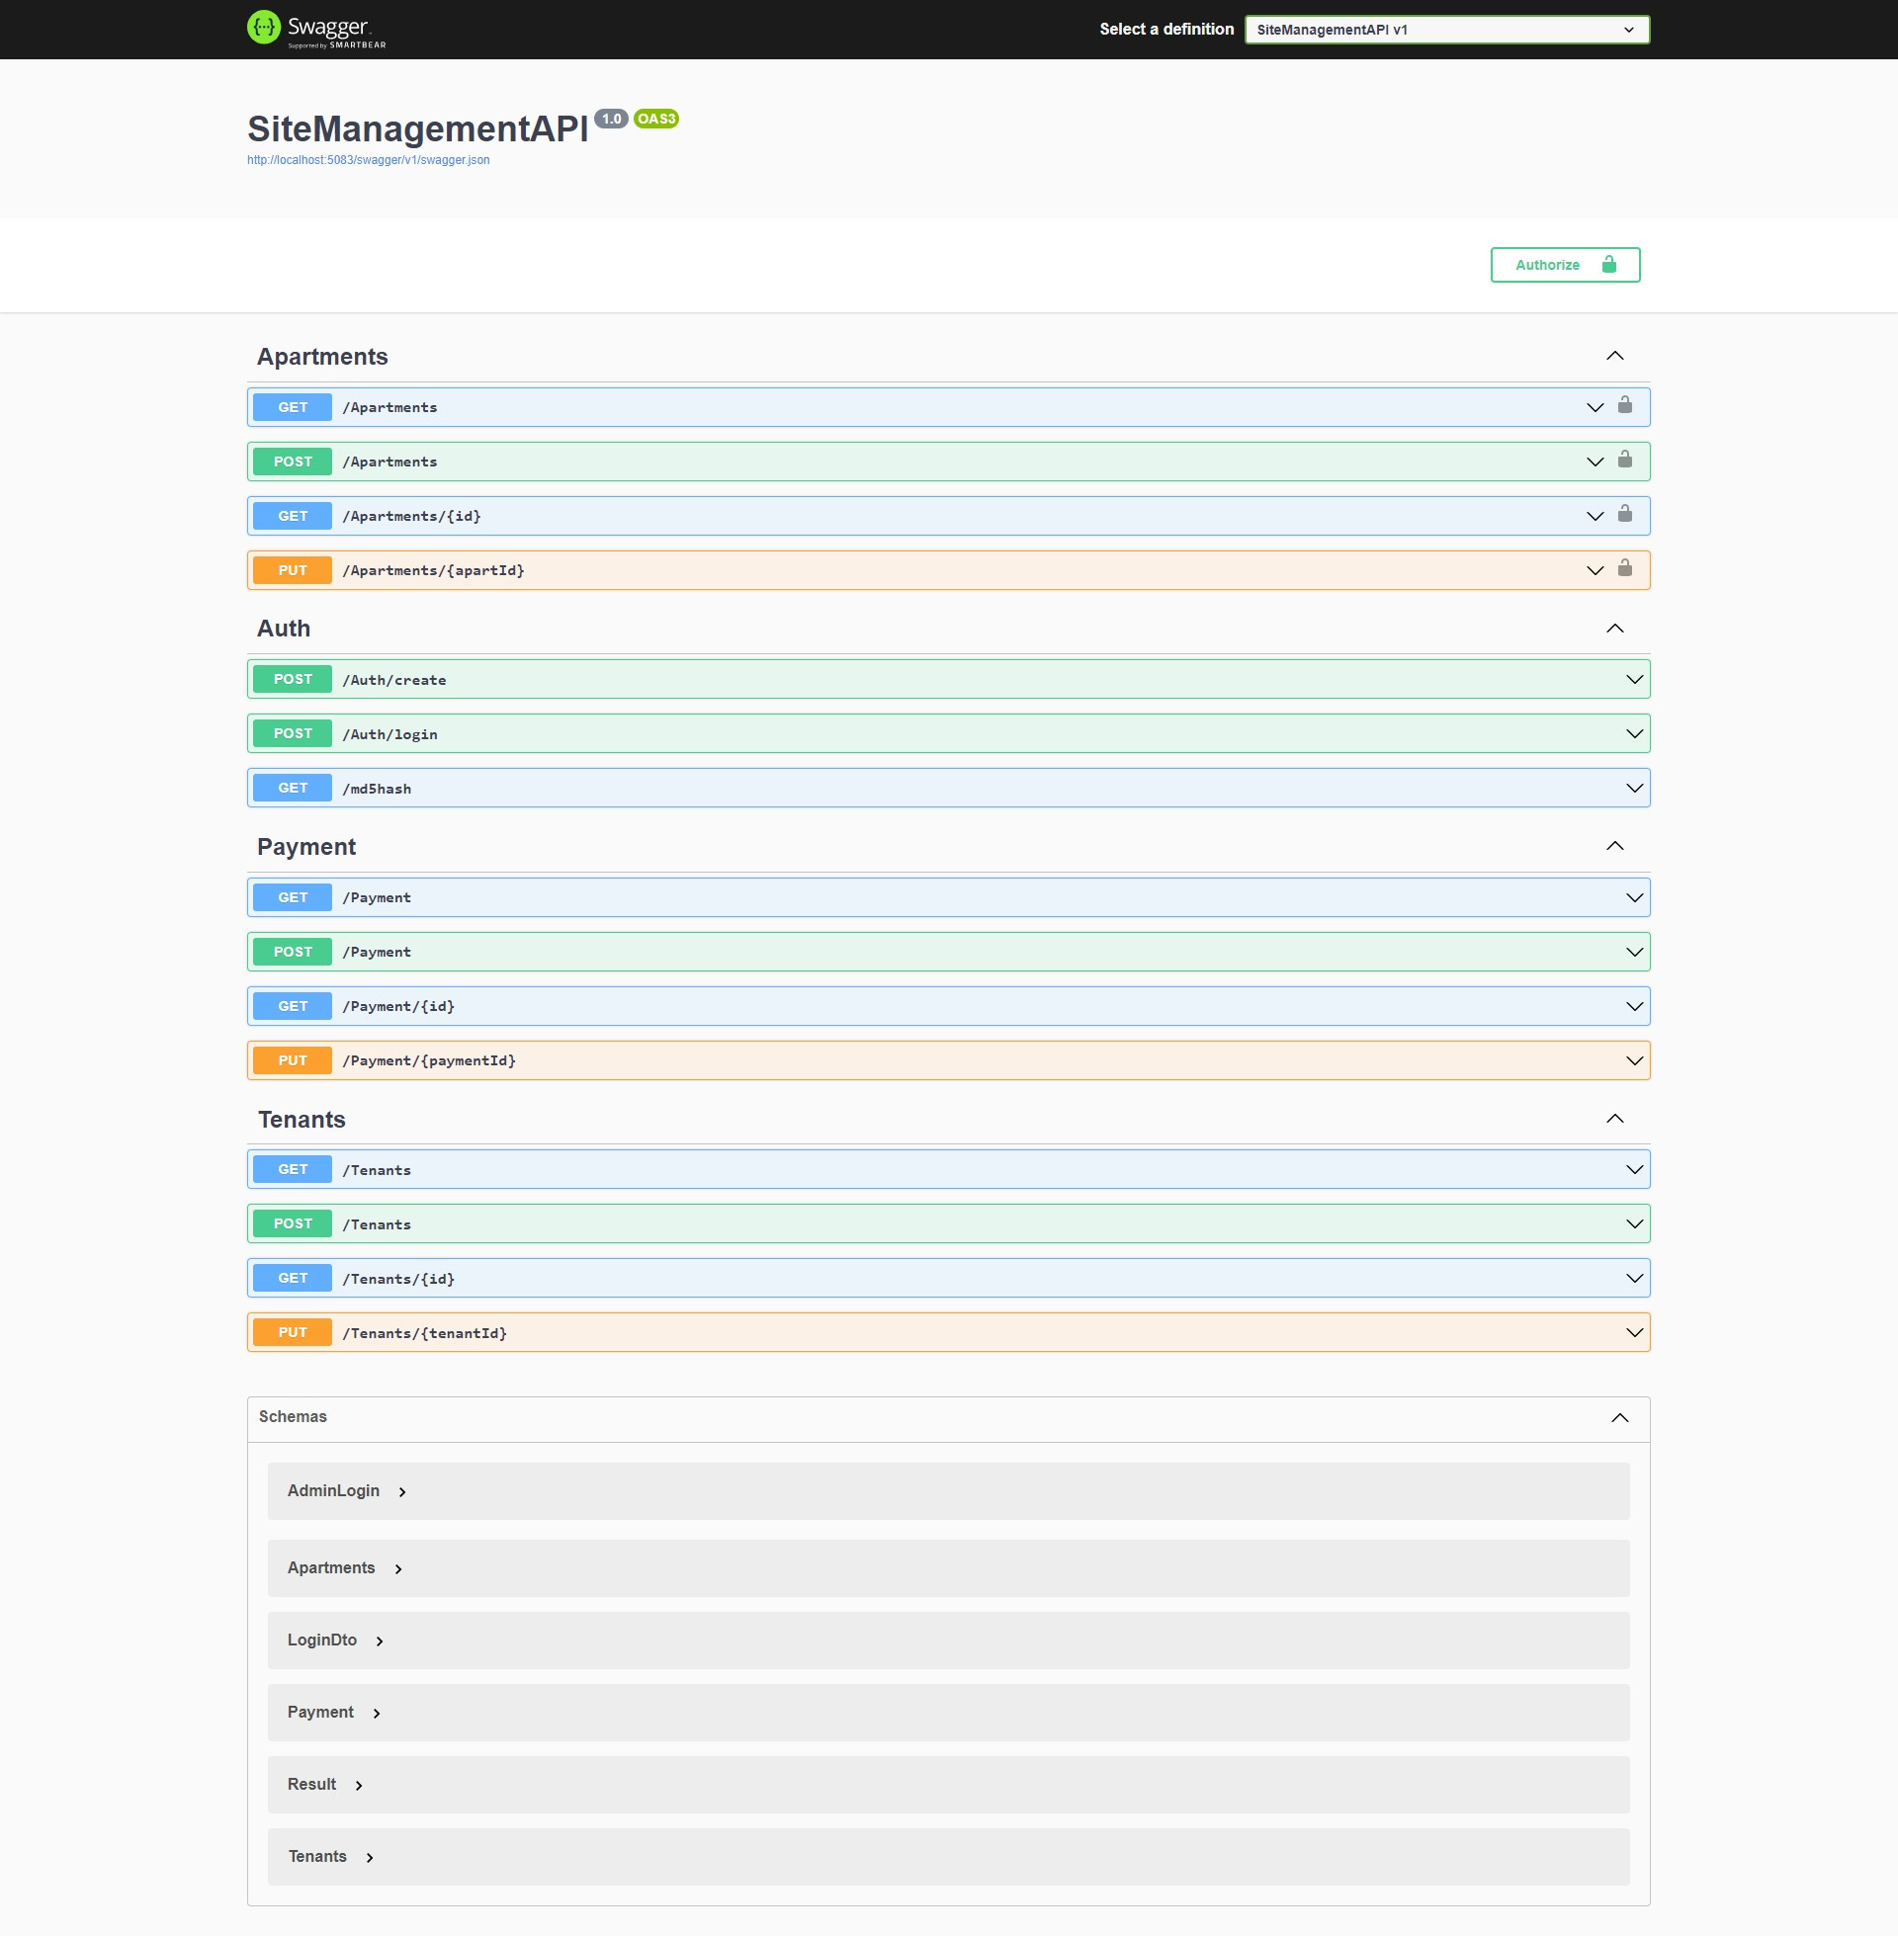1898x1936 pixels.
Task: Collapse the Payment section heading
Action: pyautogui.click(x=306, y=847)
